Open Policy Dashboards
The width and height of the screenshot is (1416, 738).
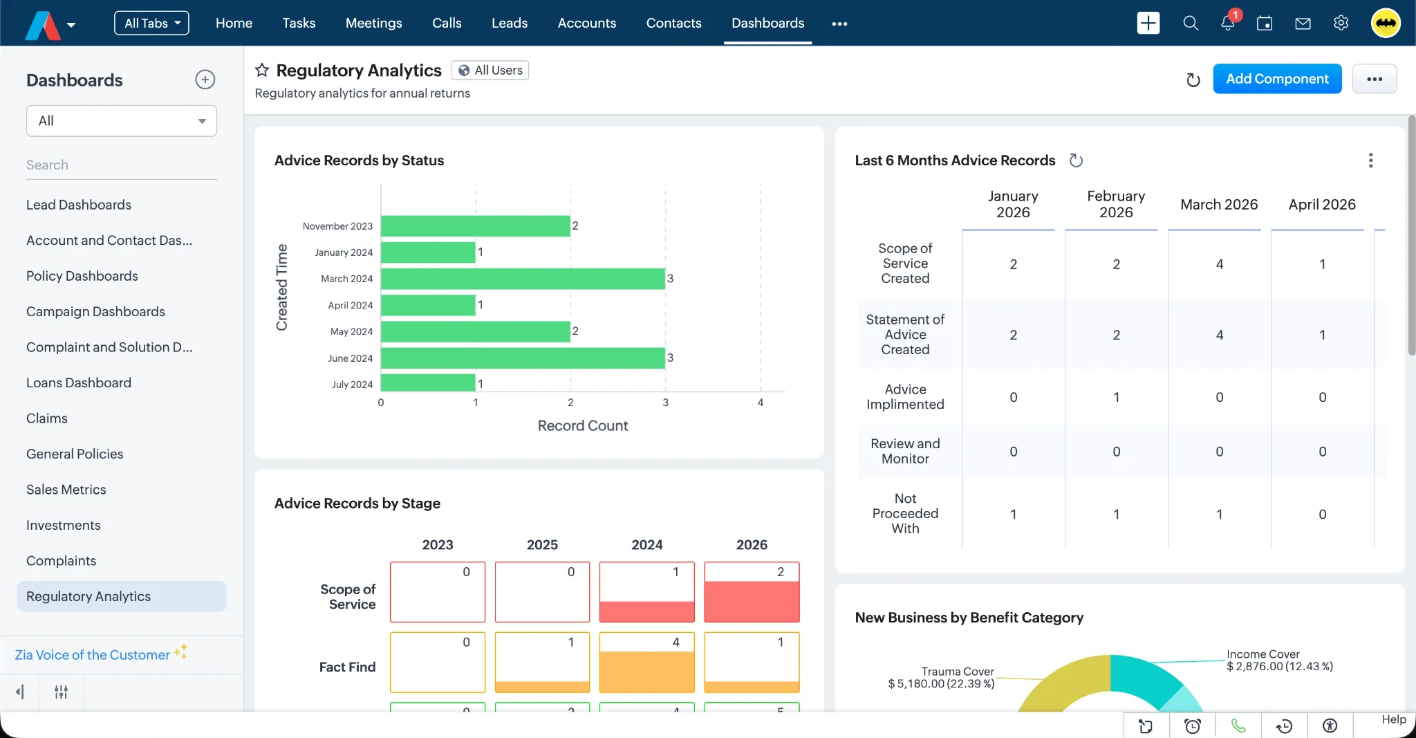tap(82, 276)
